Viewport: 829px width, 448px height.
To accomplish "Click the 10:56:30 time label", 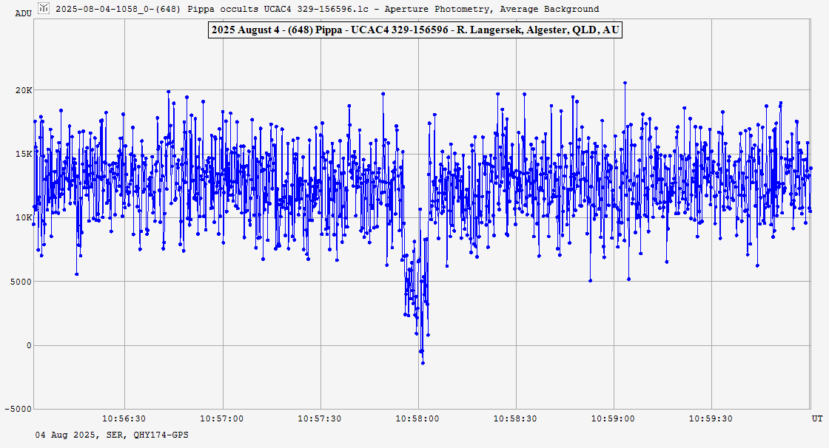I will [x=124, y=418].
